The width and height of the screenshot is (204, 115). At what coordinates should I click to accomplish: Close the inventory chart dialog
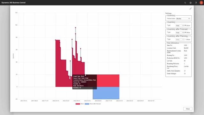tap(188, 109)
